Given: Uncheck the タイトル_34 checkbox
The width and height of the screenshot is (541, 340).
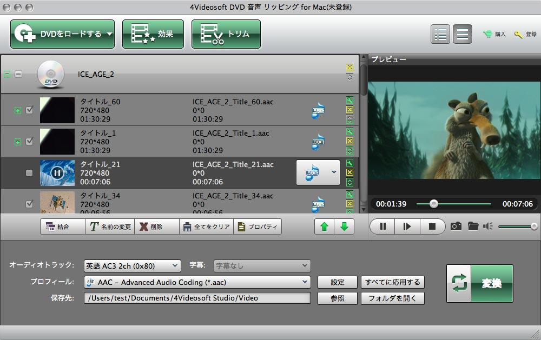Looking at the screenshot, I should tap(30, 204).
